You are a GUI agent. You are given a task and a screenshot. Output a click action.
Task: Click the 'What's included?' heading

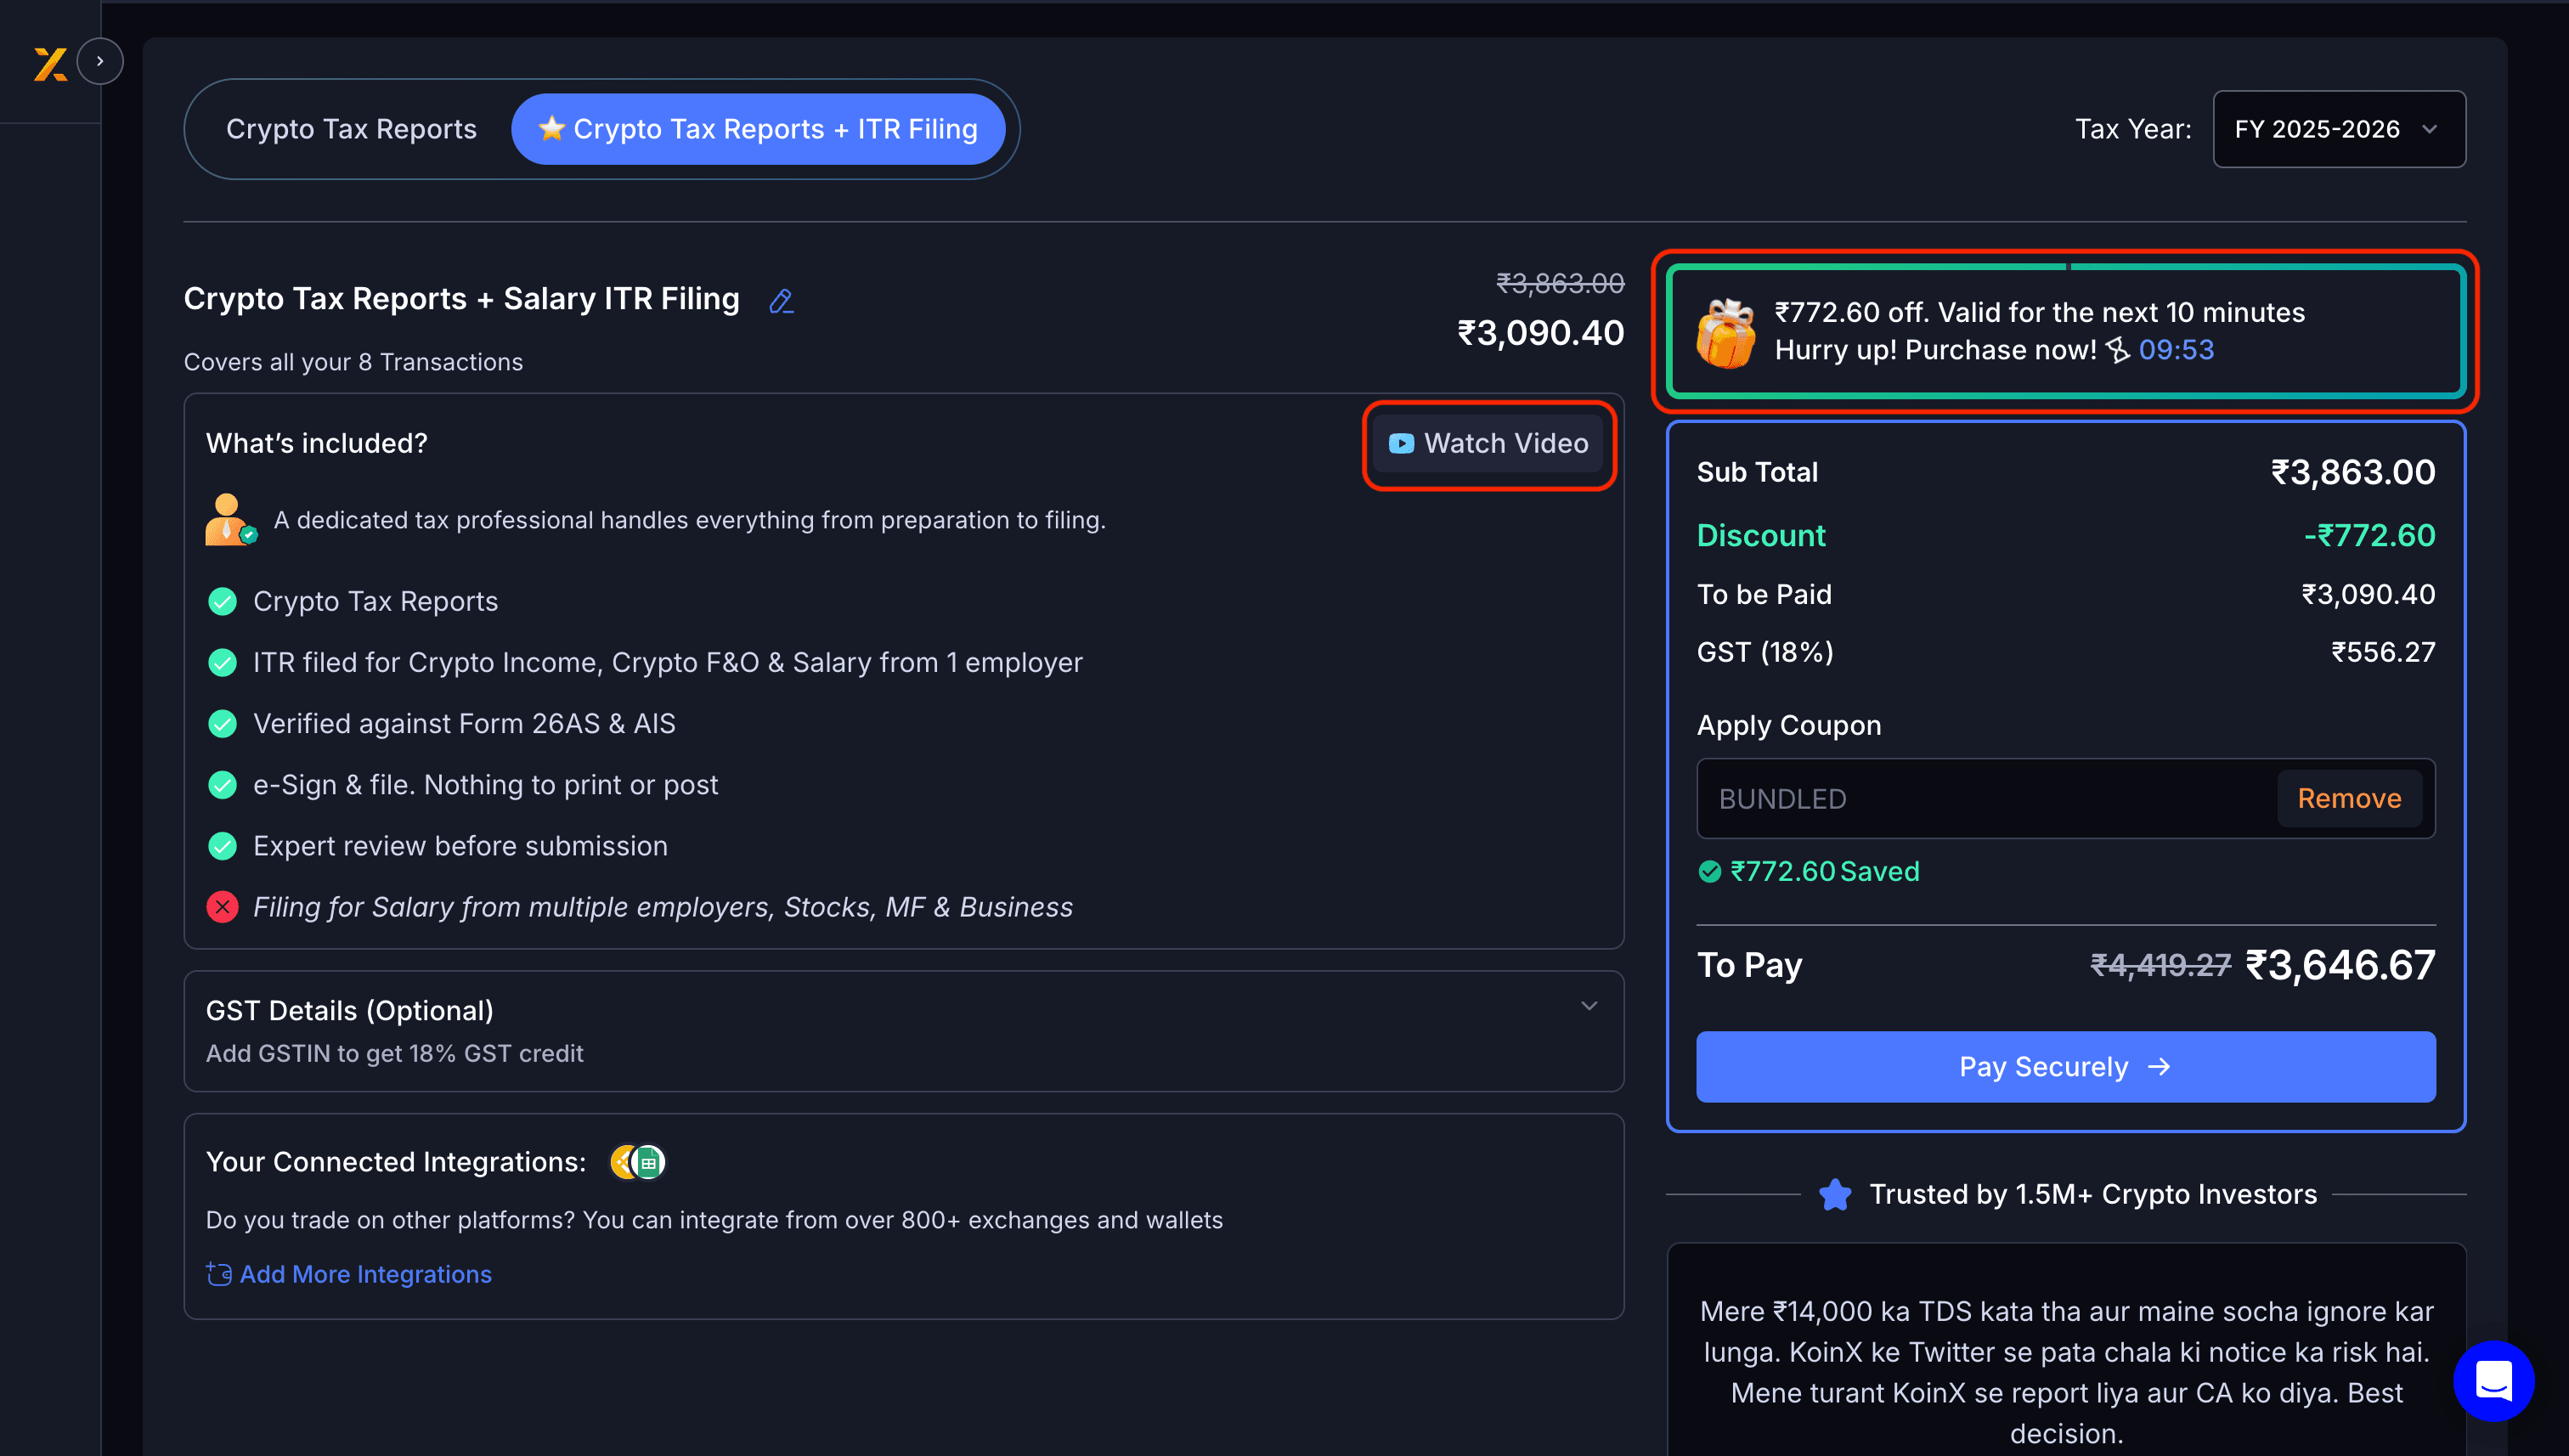317,444
